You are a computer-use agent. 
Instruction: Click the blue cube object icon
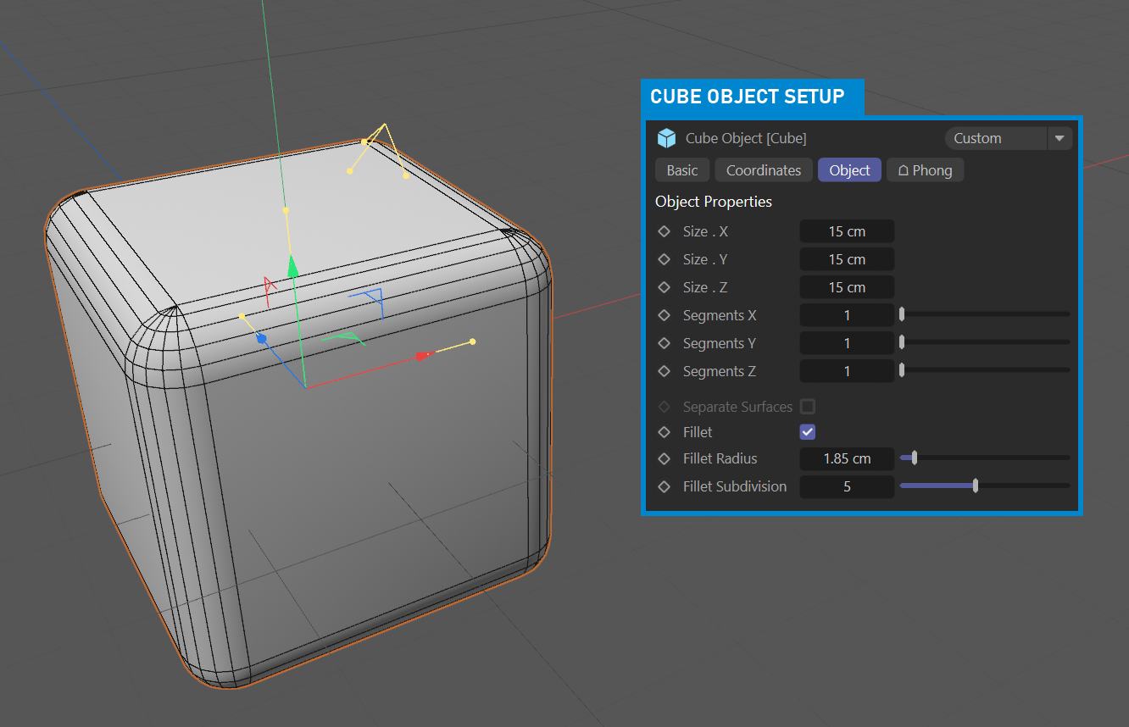[x=667, y=138]
